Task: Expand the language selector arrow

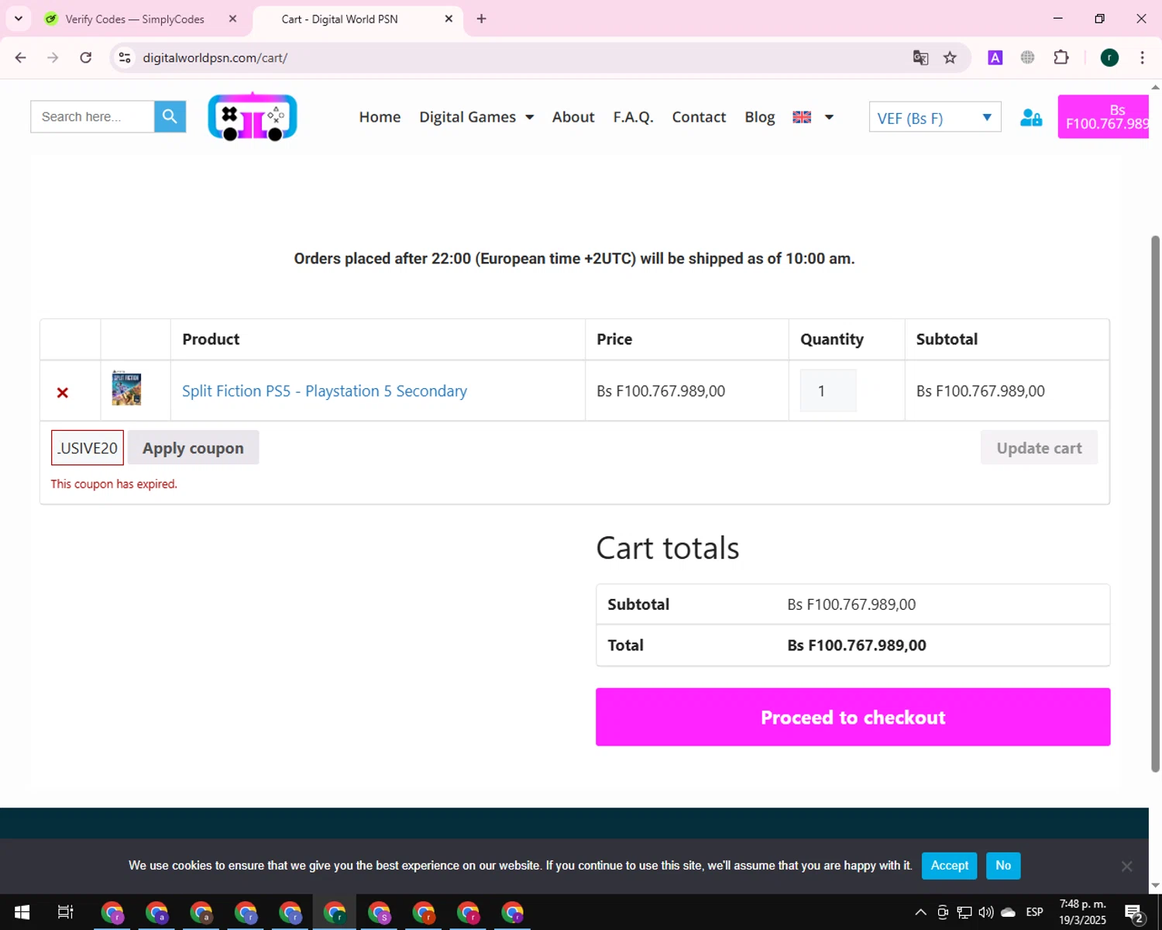Action: [x=829, y=117]
